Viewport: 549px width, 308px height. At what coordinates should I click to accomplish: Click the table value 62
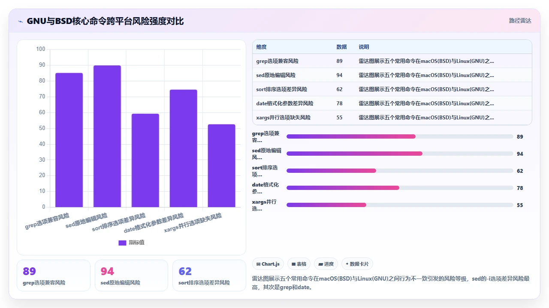[x=340, y=89]
